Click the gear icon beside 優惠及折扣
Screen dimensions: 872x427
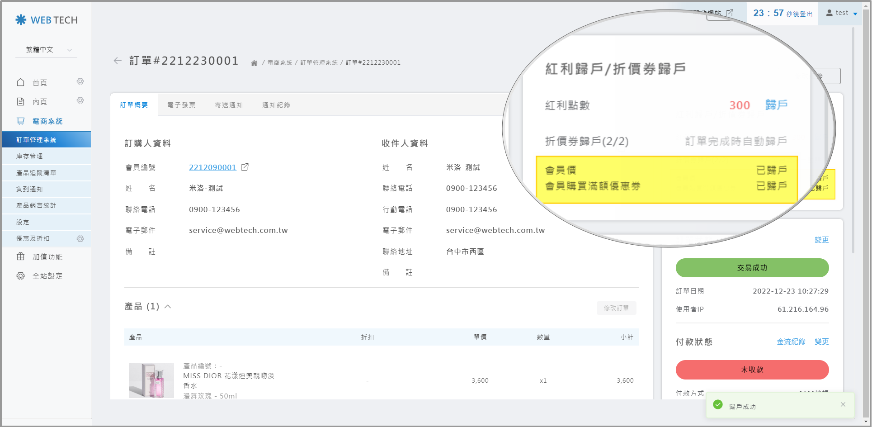[80, 238]
